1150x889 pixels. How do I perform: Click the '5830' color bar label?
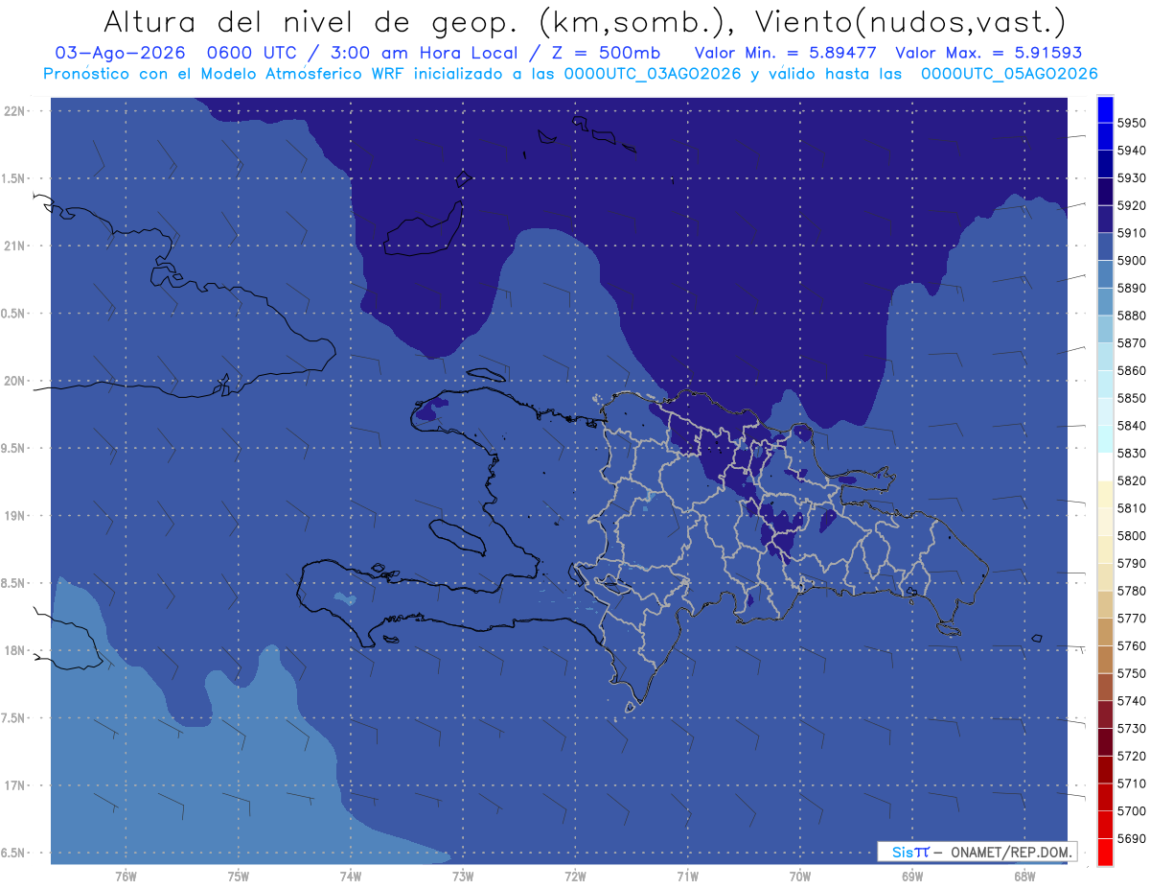point(1131,454)
